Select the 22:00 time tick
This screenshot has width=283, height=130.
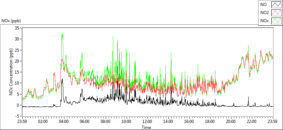252,122
